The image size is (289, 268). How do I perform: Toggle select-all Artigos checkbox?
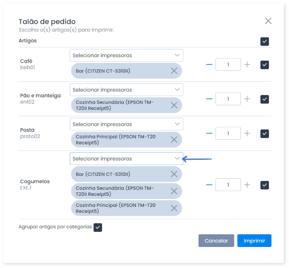[264, 41]
